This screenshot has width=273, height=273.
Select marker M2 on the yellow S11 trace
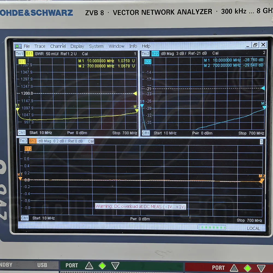point(136,110)
